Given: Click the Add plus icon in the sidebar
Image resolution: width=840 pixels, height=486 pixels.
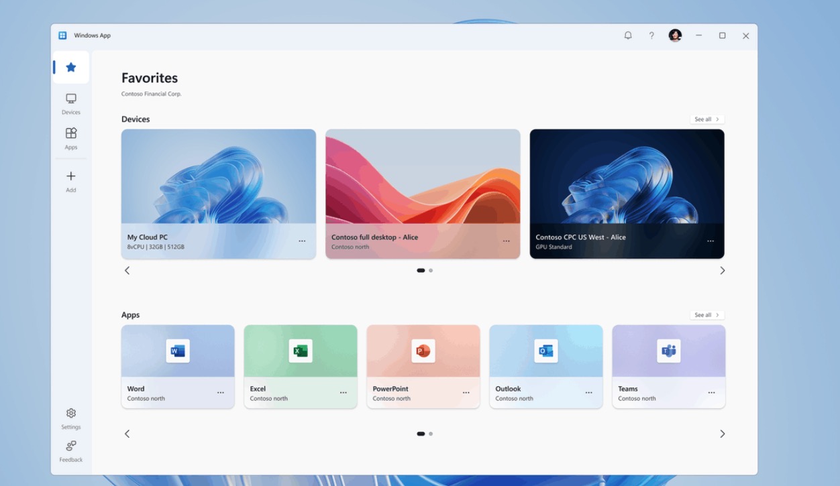Looking at the screenshot, I should 70,176.
